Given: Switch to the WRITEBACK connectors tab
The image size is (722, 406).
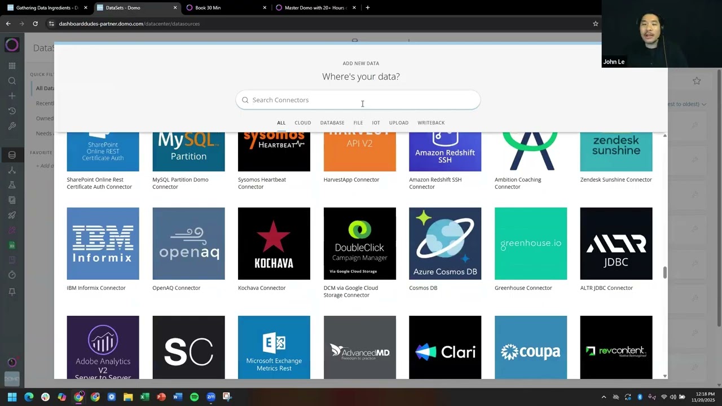Looking at the screenshot, I should pyautogui.click(x=431, y=122).
